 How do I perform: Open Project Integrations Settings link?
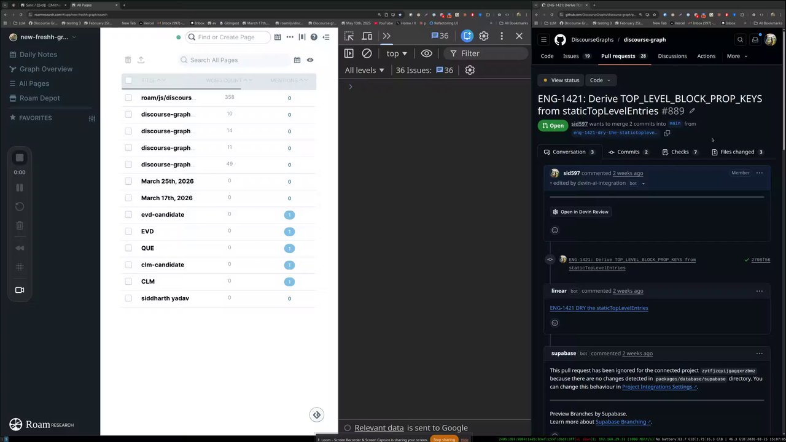click(660, 387)
